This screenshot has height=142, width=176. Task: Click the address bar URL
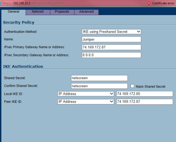pyautogui.click(x=33, y=3)
